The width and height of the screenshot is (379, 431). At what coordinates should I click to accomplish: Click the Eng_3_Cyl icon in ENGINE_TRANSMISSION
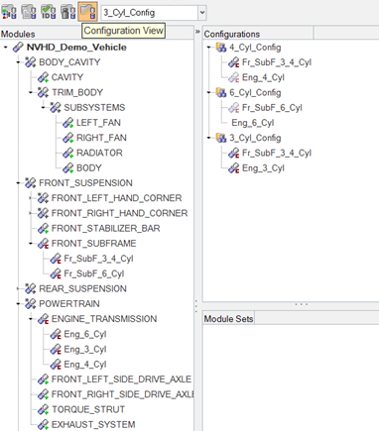pos(56,349)
